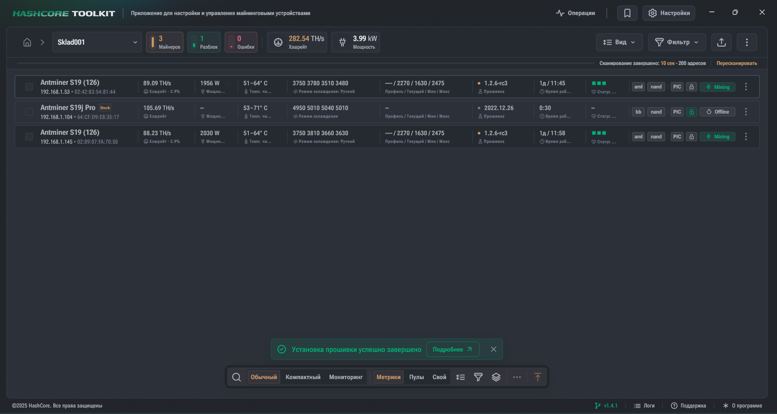Click the Stock tag on Antminer S19j Pro
Screen dimensions: 777x414
click(x=105, y=108)
